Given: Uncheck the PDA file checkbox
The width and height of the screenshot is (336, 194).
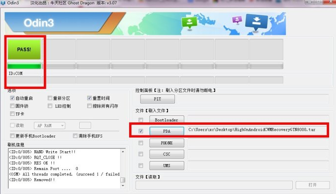Looking at the screenshot, I should [140, 131].
